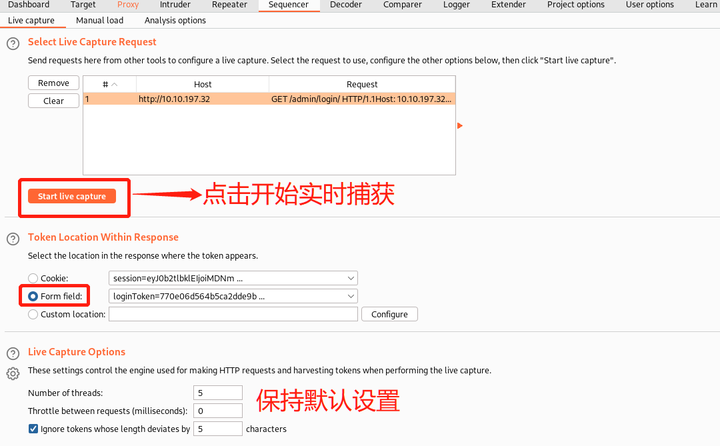Open the Manual load sub-tab
Viewport: 720px width, 446px height.
99,20
